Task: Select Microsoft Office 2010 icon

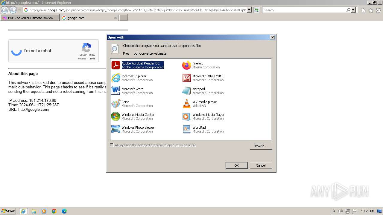Action: (x=187, y=78)
